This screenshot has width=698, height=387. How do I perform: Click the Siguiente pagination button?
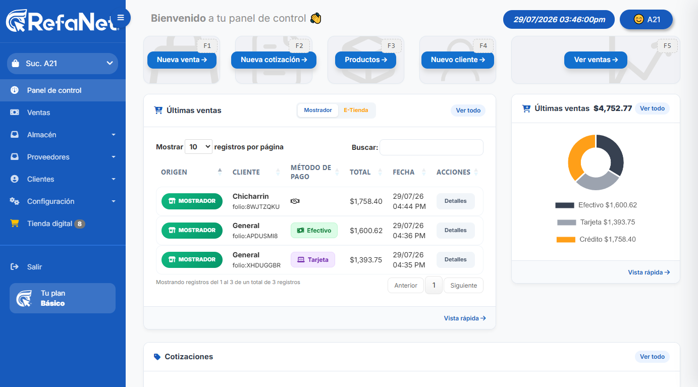(x=464, y=286)
